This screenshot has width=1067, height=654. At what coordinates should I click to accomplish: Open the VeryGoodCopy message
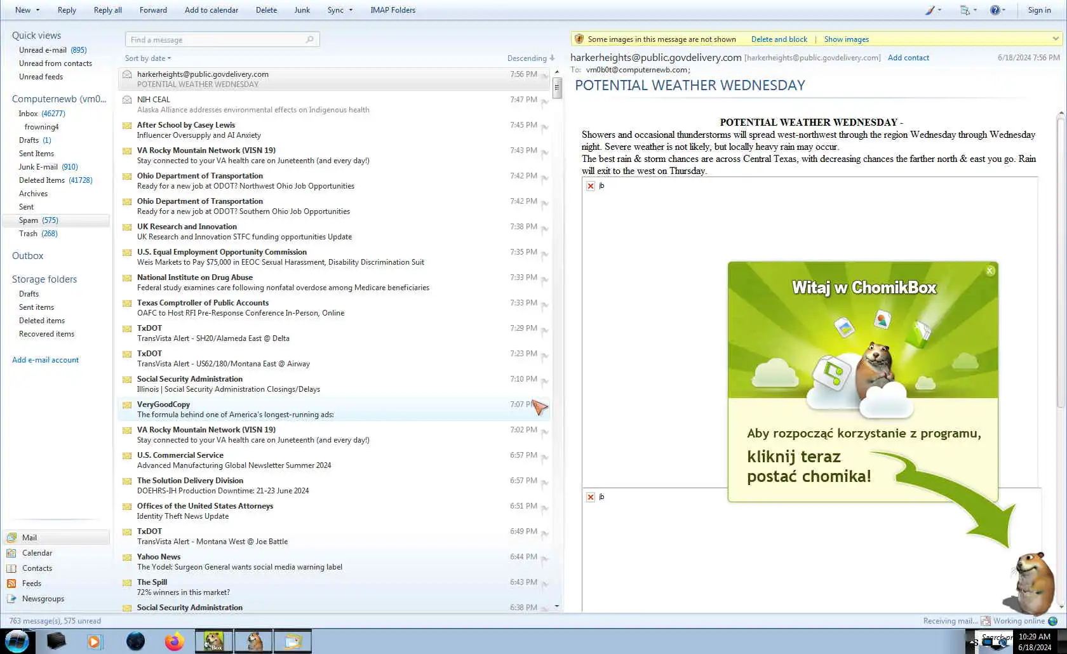pos(333,410)
